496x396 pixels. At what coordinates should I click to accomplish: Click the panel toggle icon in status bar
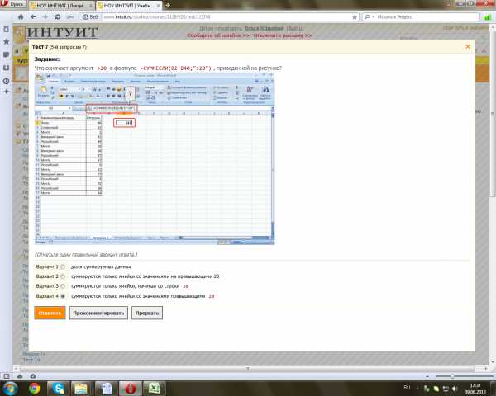6,376
